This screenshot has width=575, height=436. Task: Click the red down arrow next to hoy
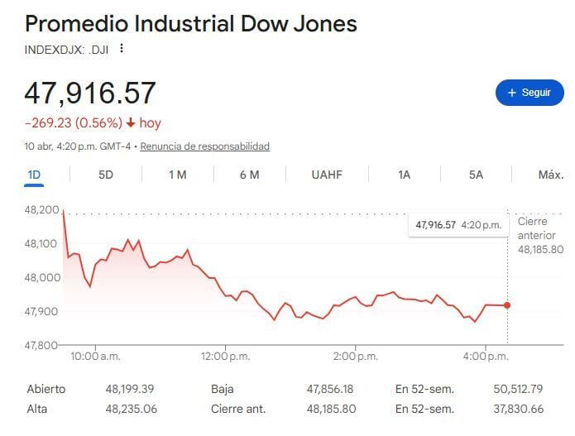(130, 123)
